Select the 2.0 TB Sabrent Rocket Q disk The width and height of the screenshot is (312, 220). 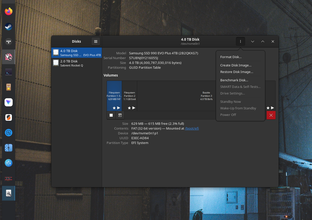click(x=77, y=63)
